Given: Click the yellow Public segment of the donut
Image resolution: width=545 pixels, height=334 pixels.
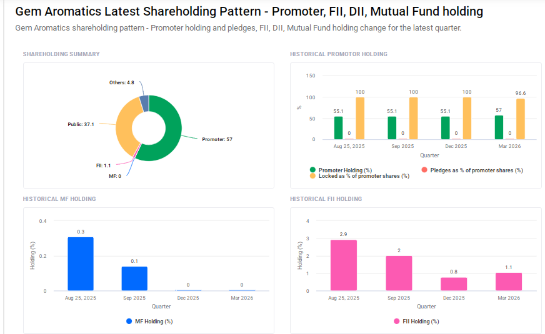Looking at the screenshot, I should tap(126, 127).
